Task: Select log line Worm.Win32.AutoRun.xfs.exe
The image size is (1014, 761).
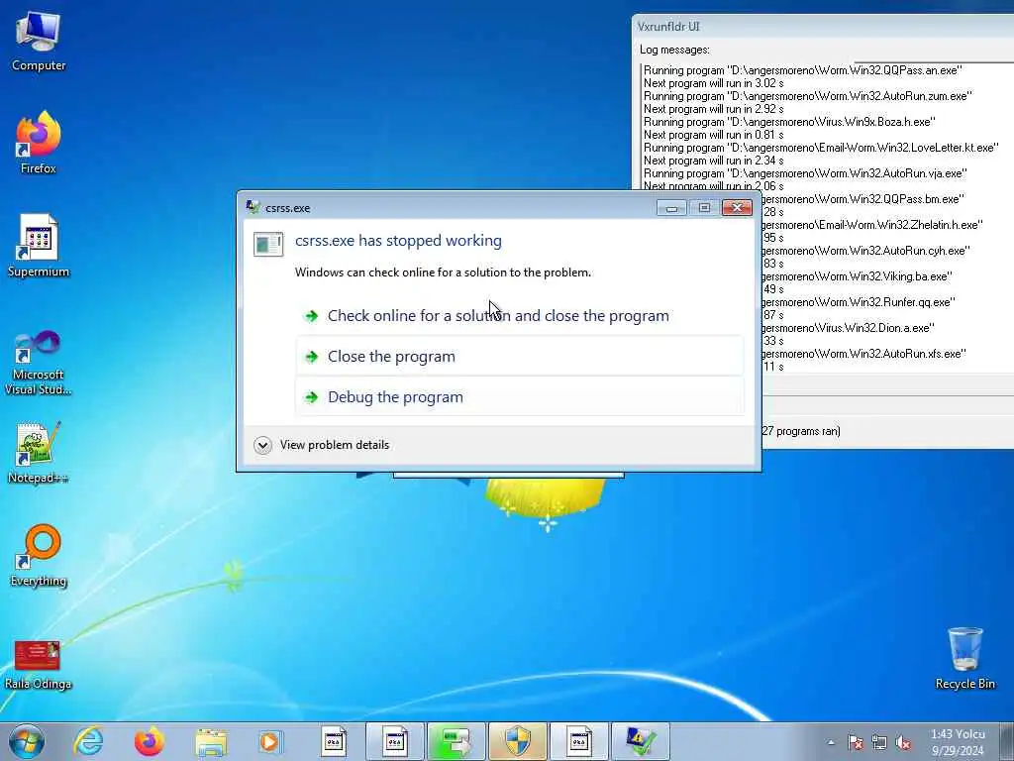Action: [x=863, y=354]
